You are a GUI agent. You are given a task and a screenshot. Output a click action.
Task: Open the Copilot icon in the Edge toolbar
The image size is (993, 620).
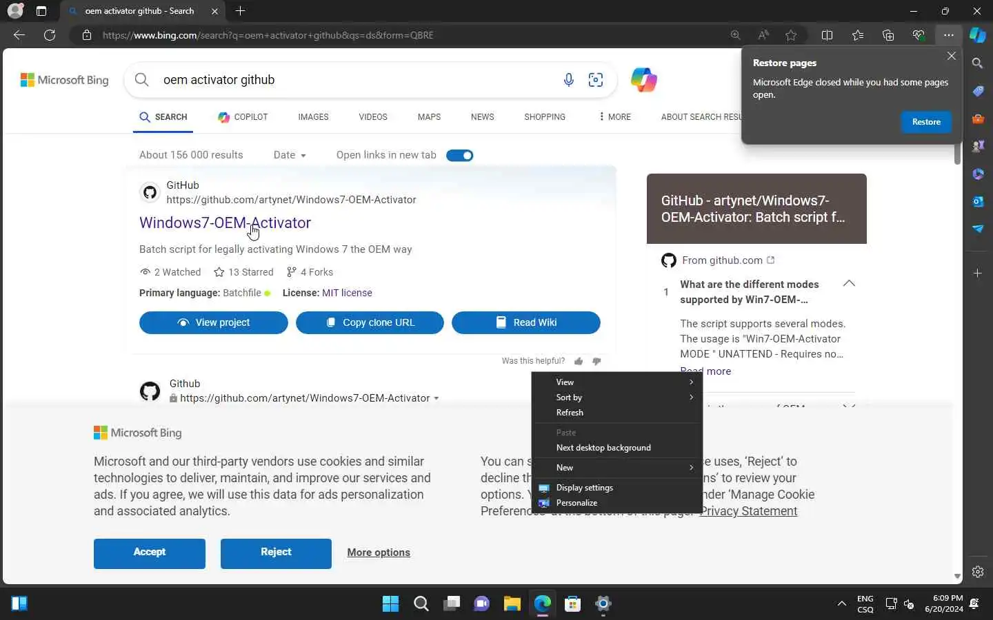pyautogui.click(x=978, y=35)
